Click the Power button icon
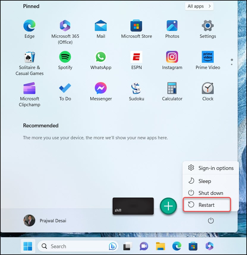The height and width of the screenshot is (255, 247). [x=211, y=221]
